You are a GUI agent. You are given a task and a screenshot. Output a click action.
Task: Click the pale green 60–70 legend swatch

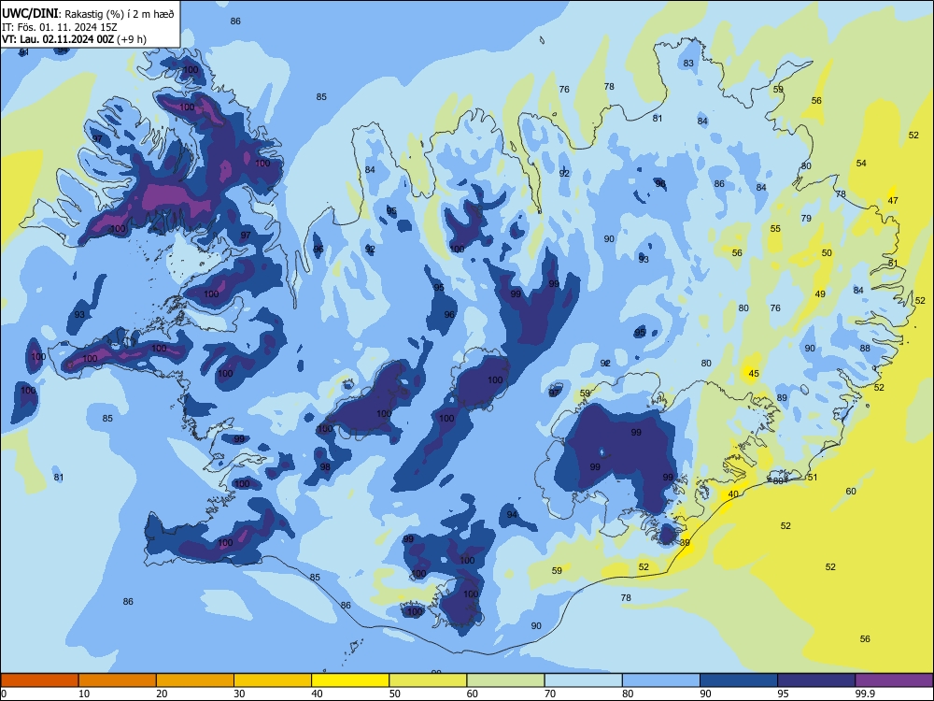[x=505, y=680]
